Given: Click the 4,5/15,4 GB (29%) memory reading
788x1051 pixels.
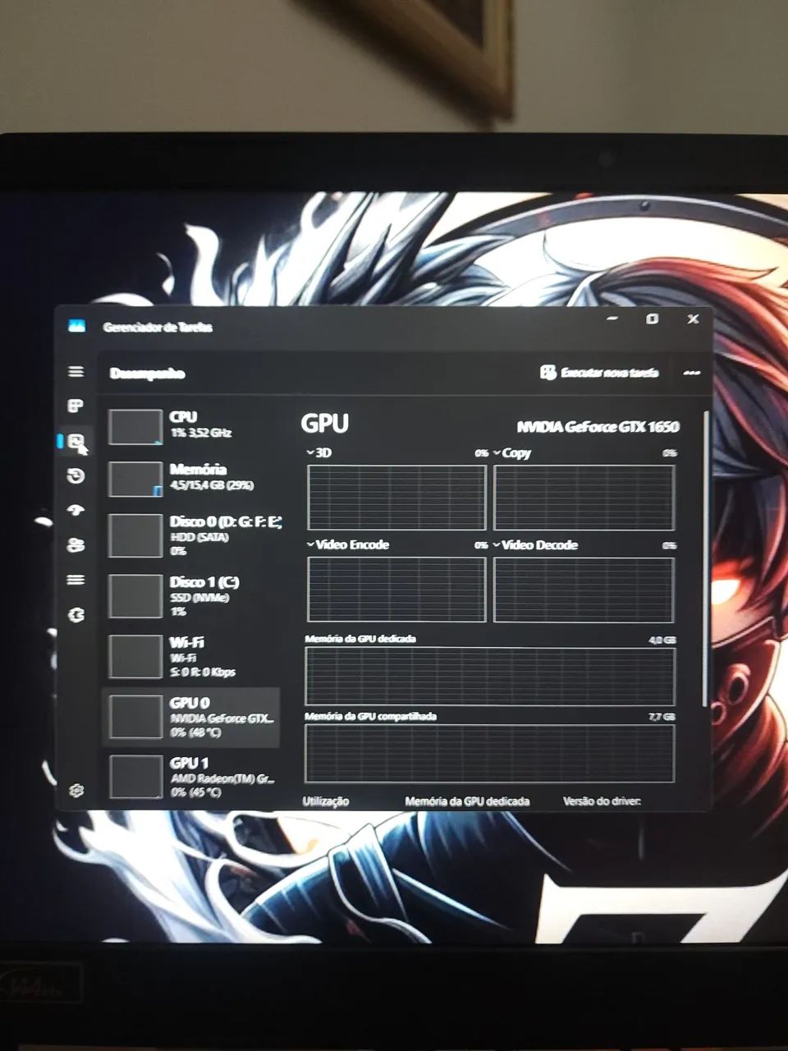Looking at the screenshot, I should 212,485.
